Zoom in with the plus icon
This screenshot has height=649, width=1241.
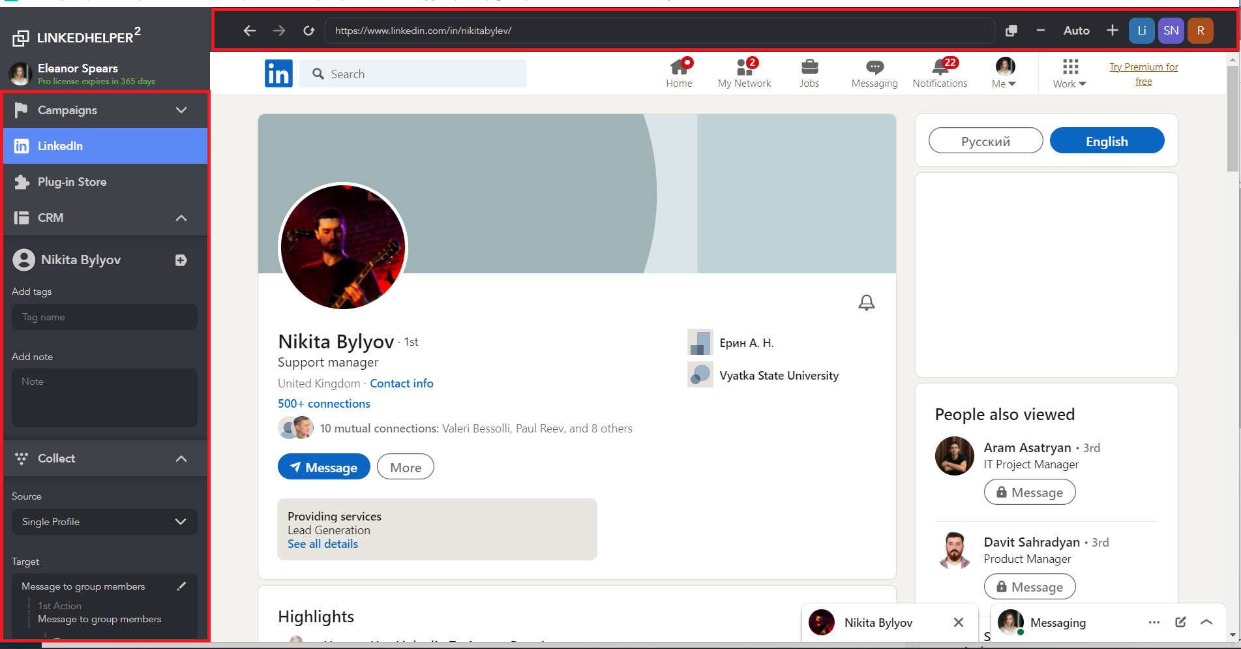pos(1113,31)
